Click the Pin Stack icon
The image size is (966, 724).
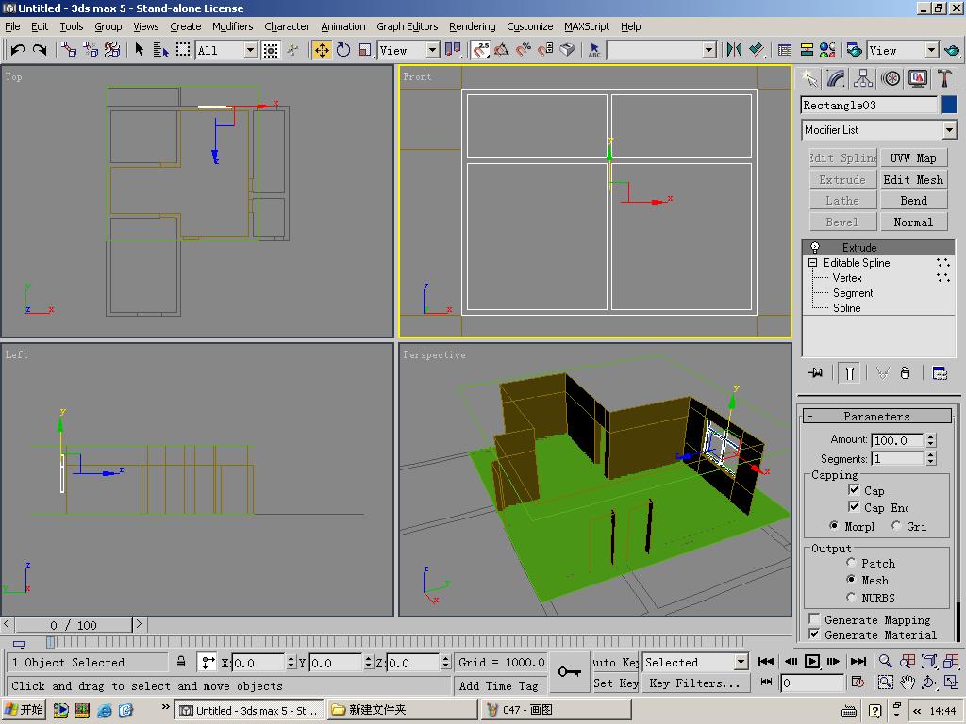point(815,373)
